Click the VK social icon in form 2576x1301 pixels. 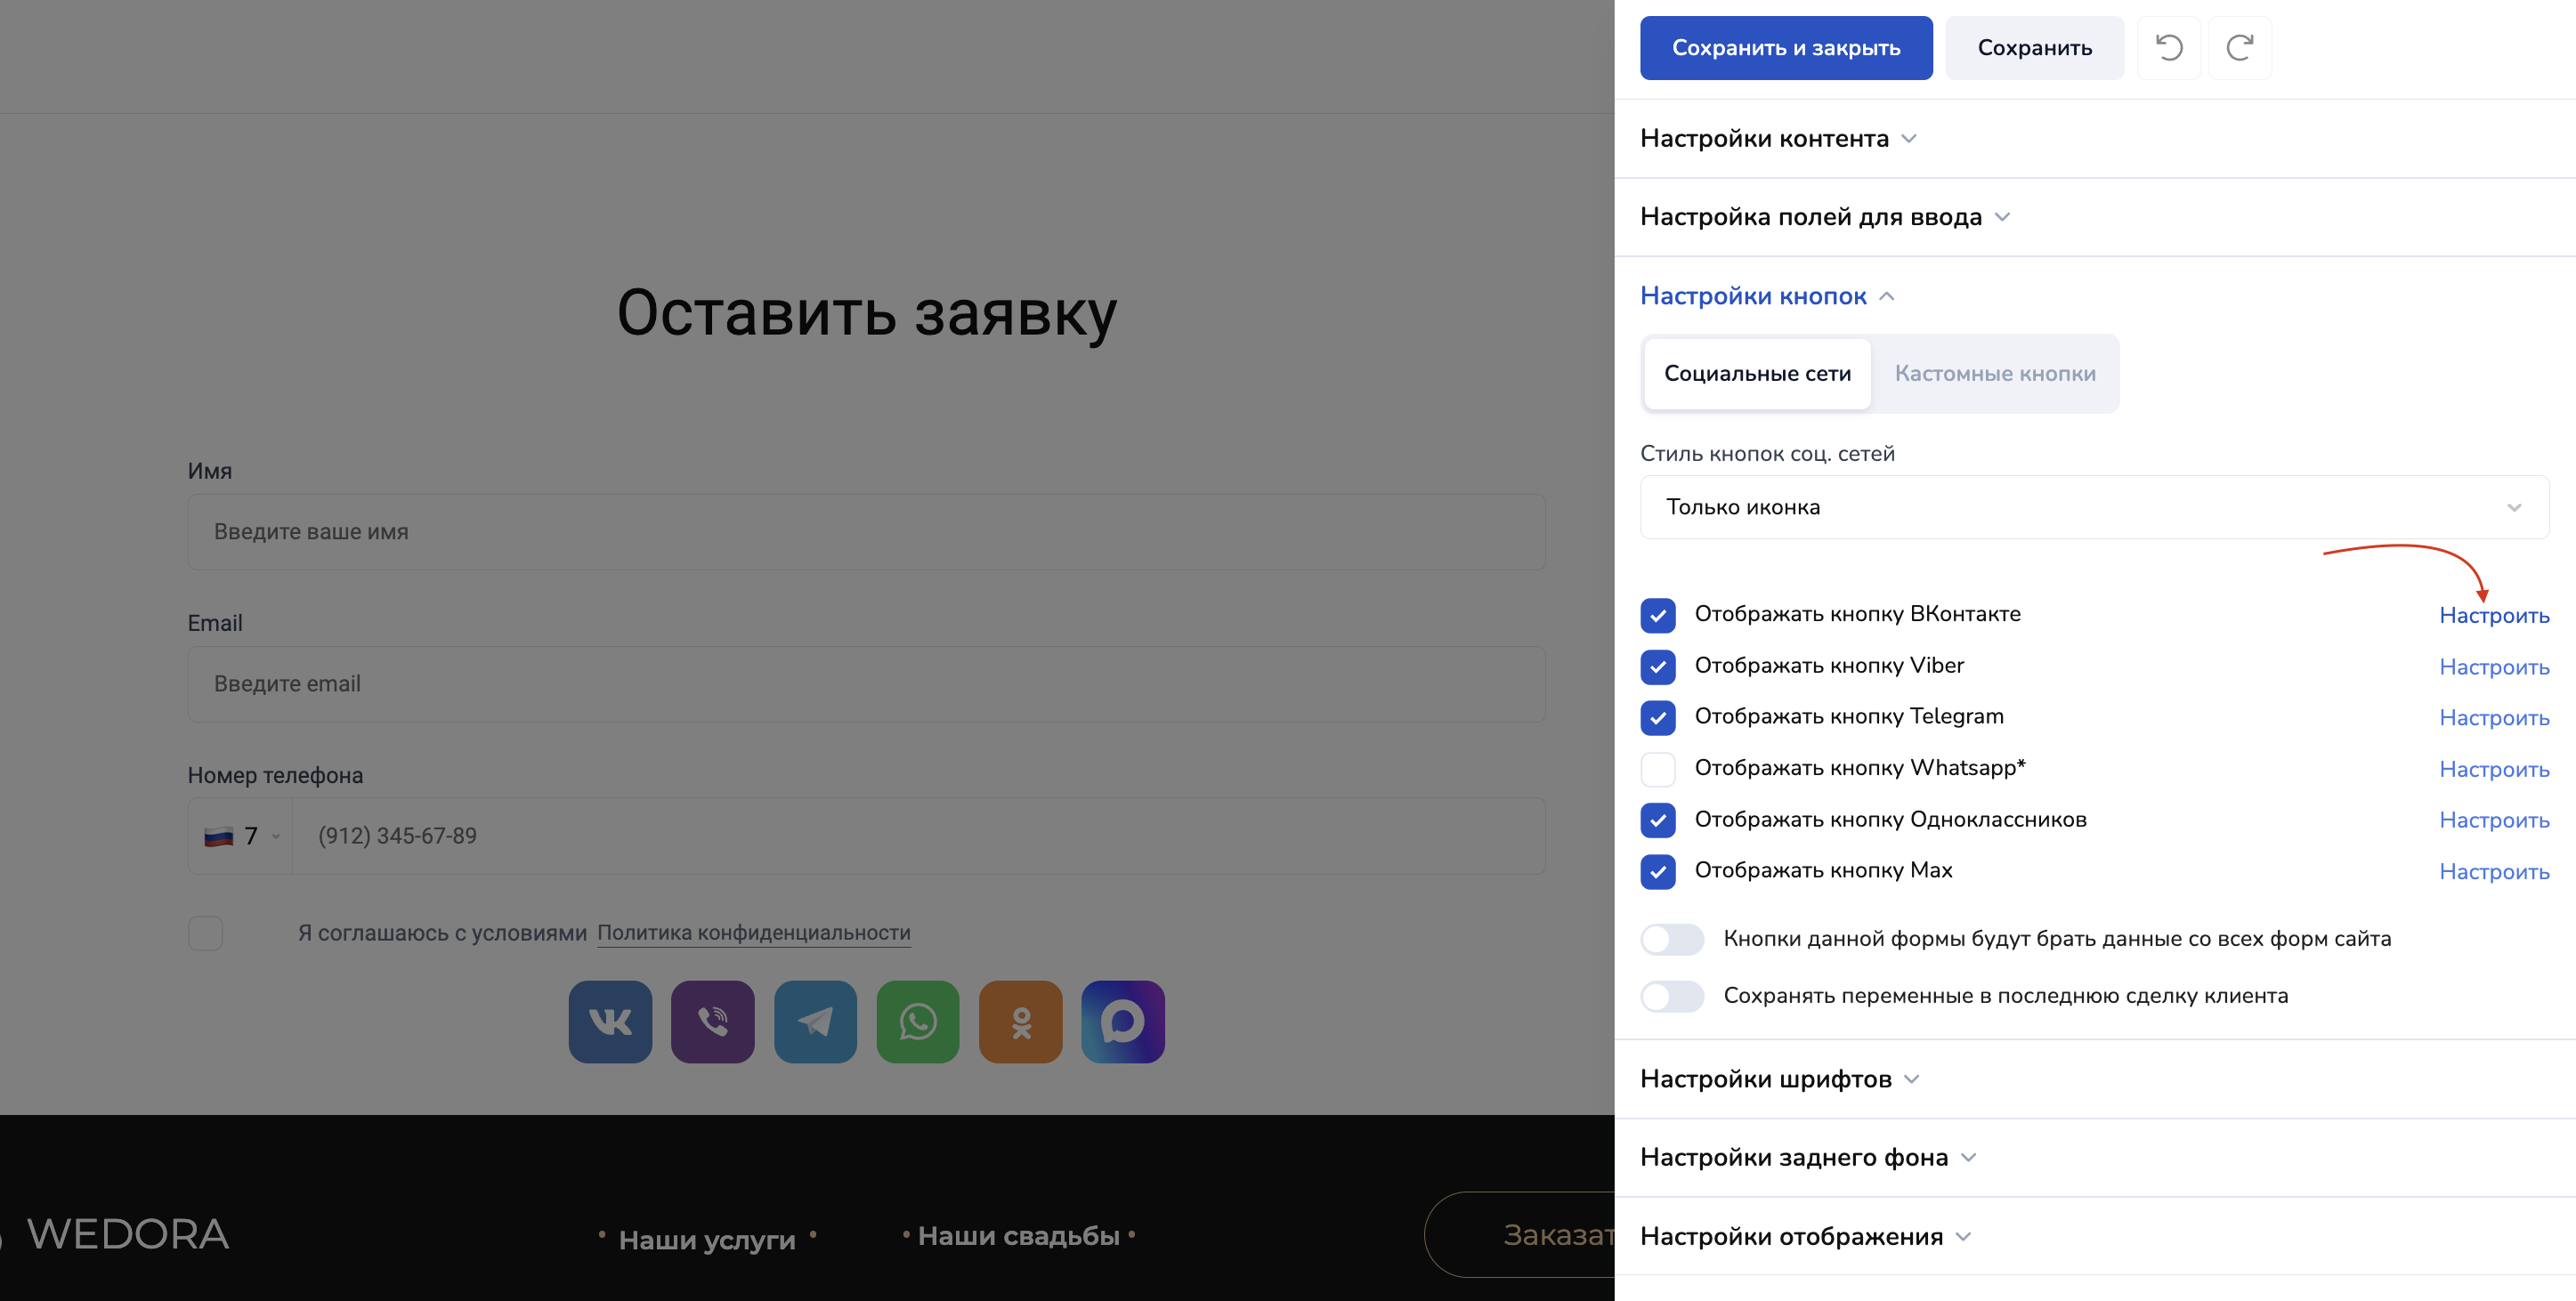click(x=610, y=1021)
